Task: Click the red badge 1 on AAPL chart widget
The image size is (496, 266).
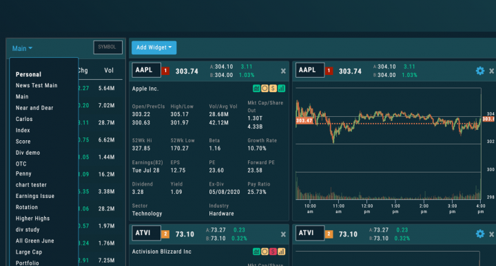Action: click(329, 71)
